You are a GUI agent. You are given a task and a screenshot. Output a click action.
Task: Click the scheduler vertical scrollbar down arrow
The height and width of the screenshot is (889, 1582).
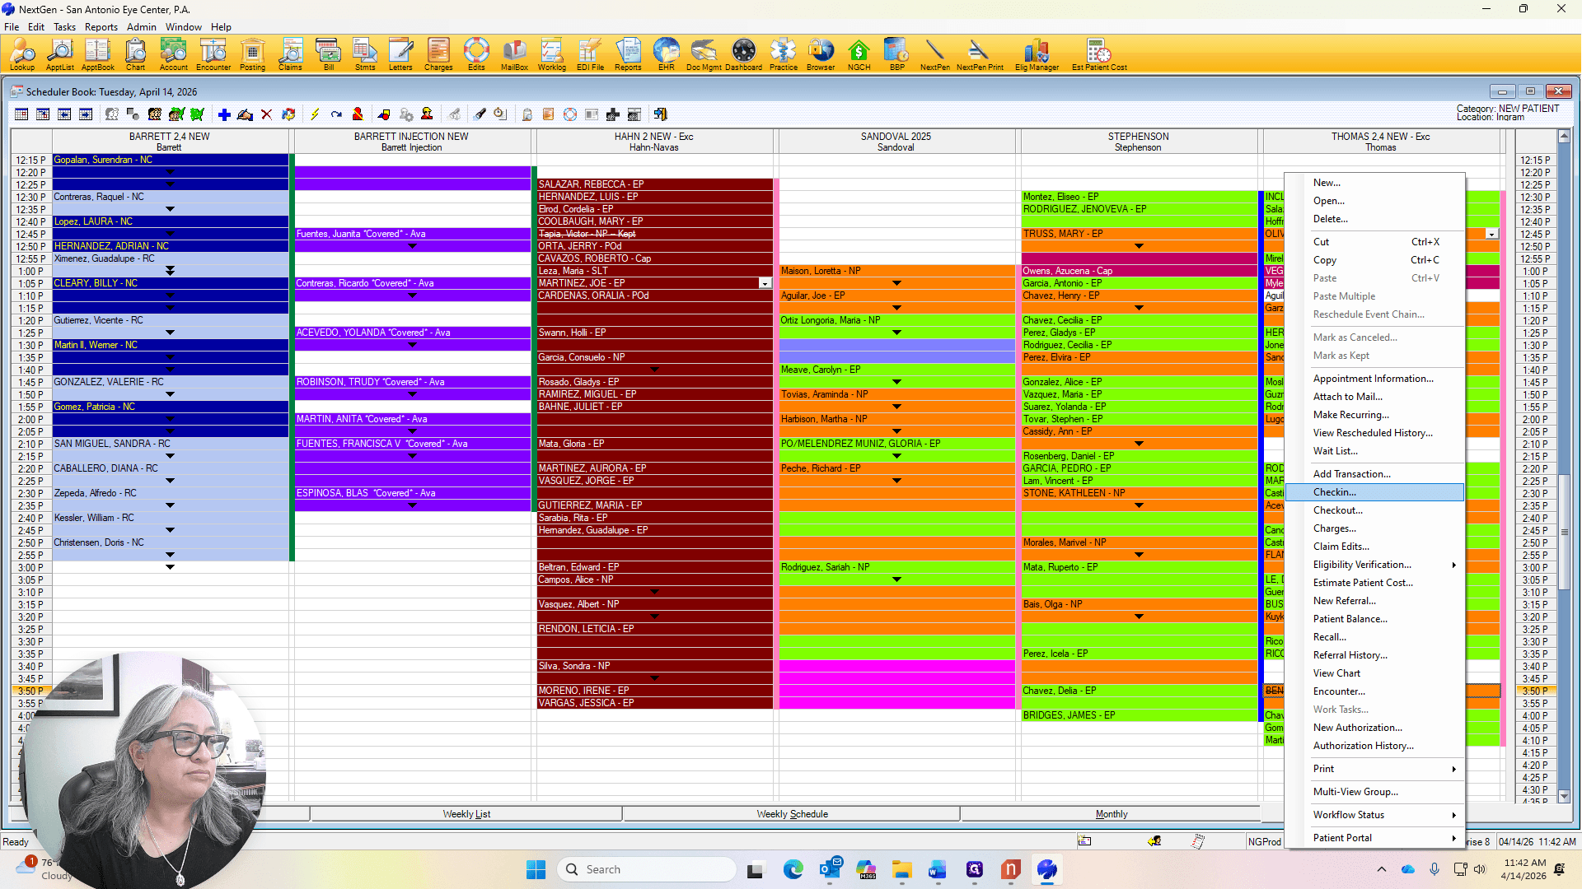click(x=1564, y=796)
